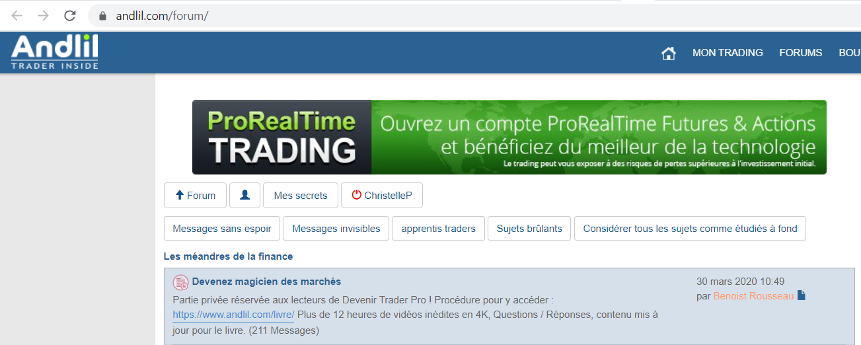Click the 30 mars 2020 10:49 date text
The height and width of the screenshot is (345, 861).
coord(741,282)
